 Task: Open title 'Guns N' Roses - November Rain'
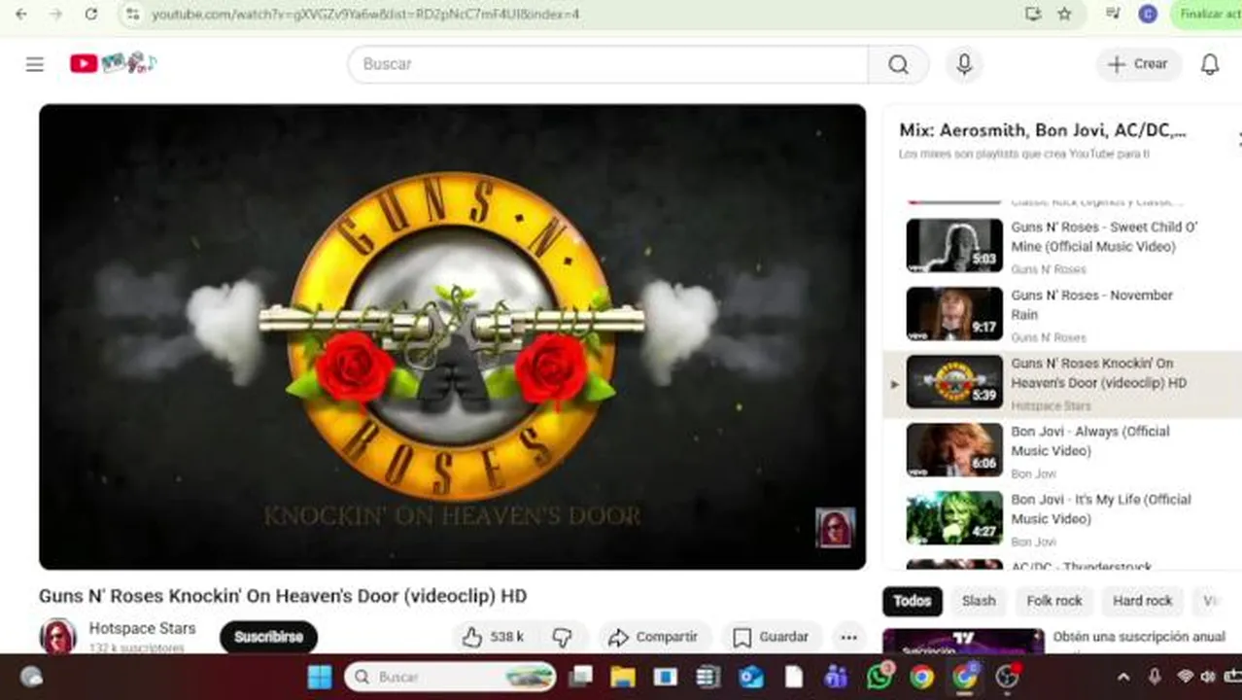pyautogui.click(x=1091, y=304)
